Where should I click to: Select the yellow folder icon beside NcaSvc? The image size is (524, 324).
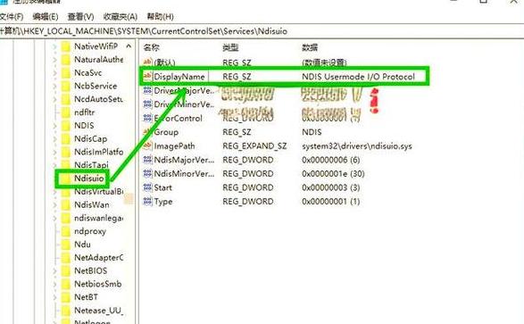66,73
